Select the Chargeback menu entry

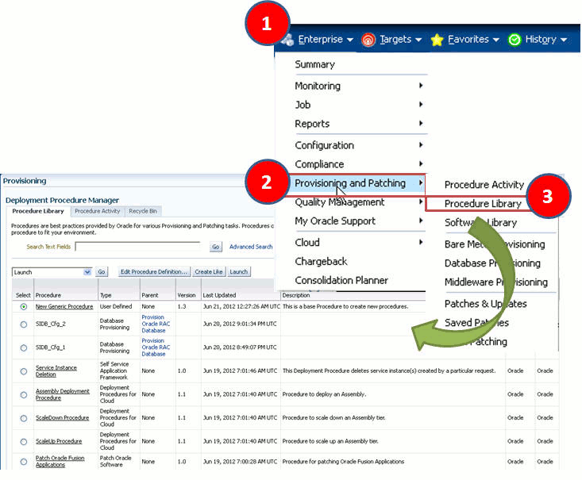[x=321, y=262]
